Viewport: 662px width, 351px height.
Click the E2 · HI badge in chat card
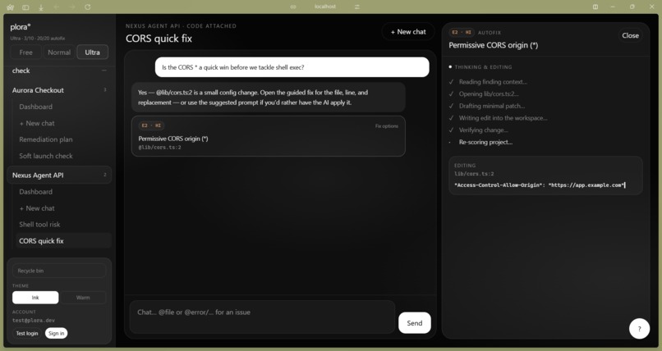click(x=151, y=125)
